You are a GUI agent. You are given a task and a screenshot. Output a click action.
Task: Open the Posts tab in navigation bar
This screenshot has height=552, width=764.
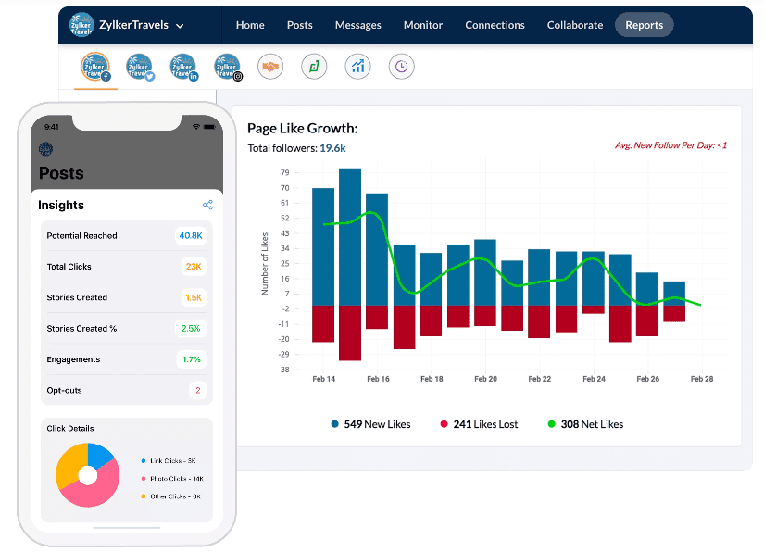(300, 25)
